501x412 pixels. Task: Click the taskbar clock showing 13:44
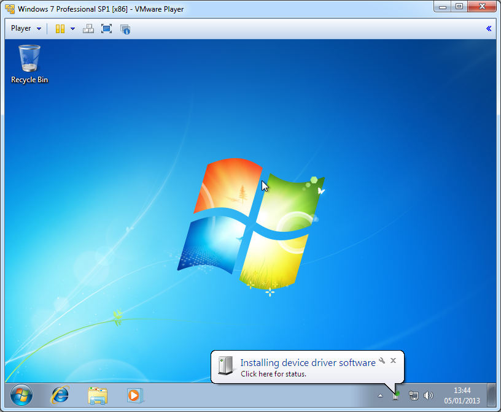tap(462, 395)
